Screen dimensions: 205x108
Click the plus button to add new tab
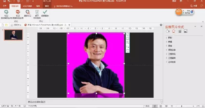coord(69,25)
